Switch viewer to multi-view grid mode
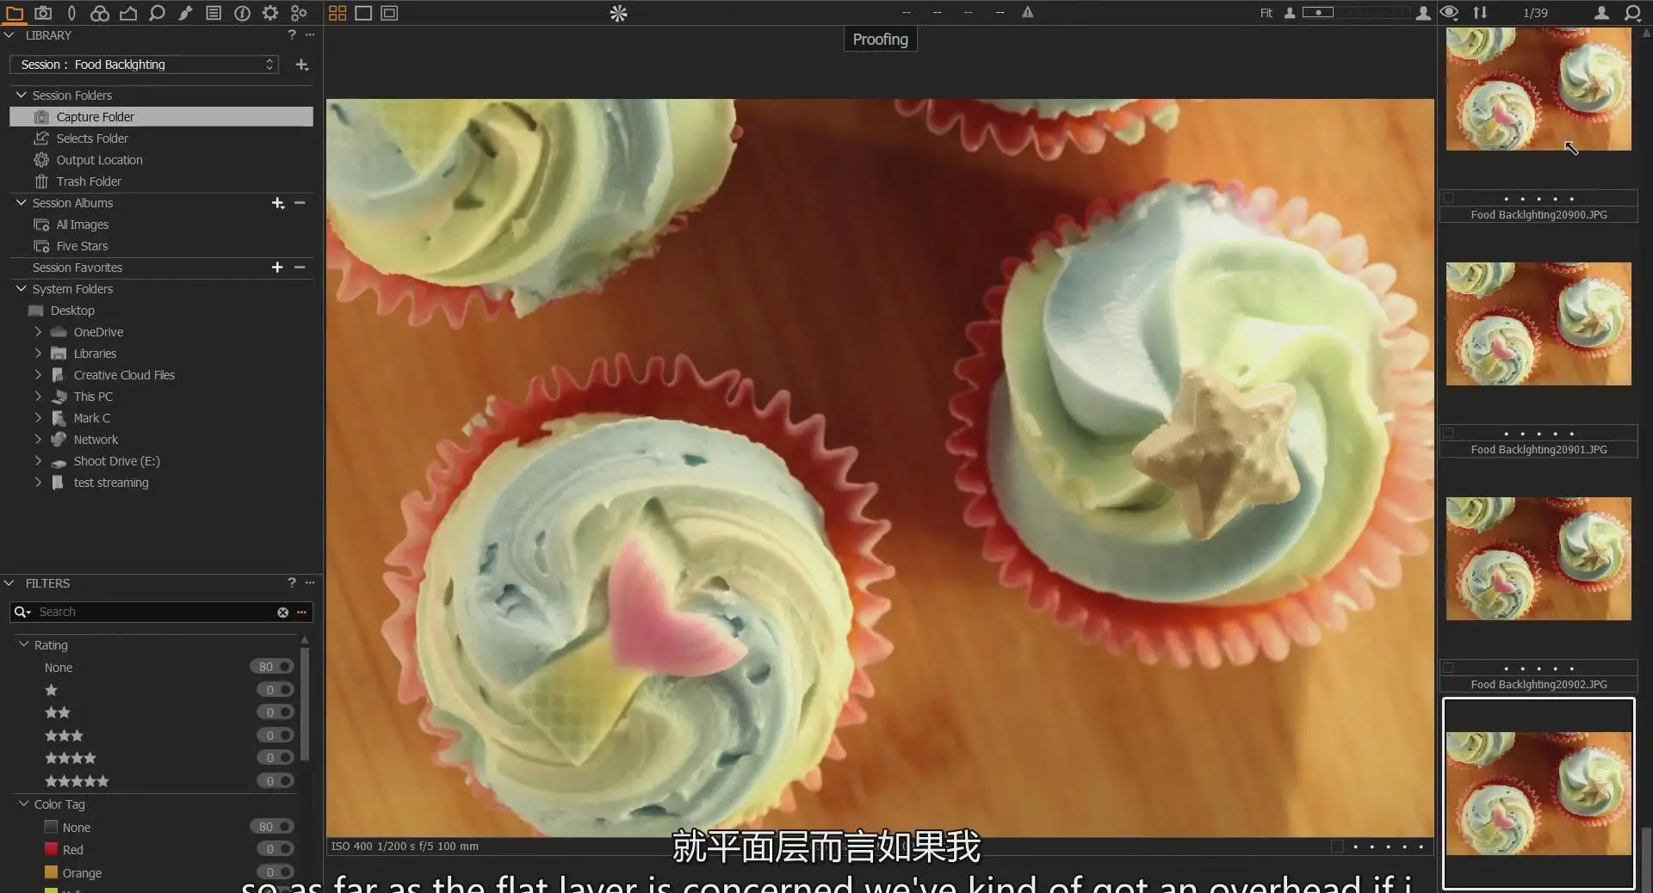1653x893 pixels. pos(337,13)
